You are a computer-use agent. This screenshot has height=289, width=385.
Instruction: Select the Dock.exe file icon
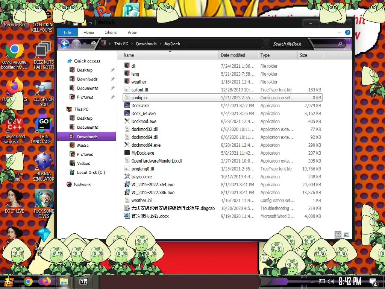(x=127, y=105)
